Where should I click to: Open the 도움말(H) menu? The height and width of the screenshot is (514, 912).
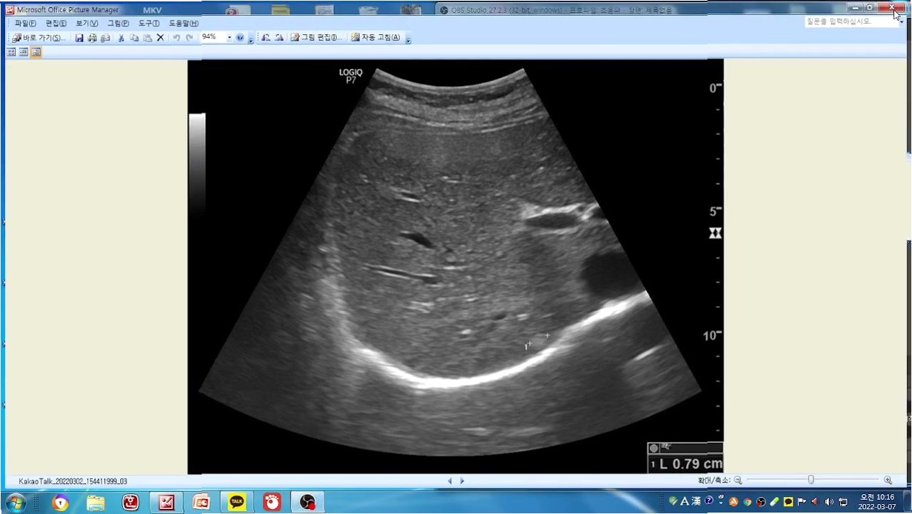point(183,23)
